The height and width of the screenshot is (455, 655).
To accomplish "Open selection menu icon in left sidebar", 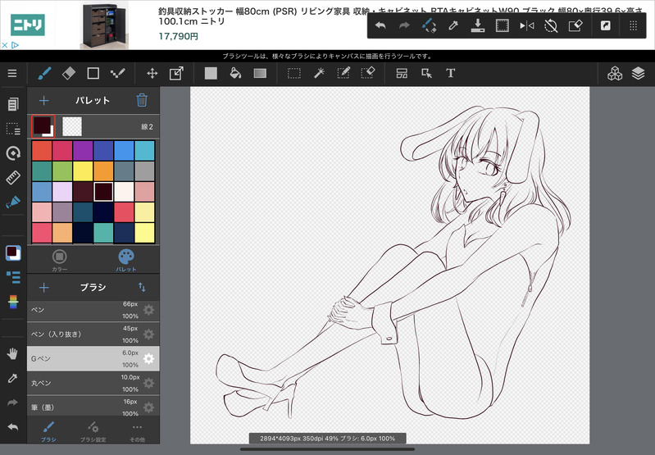I will (13, 129).
